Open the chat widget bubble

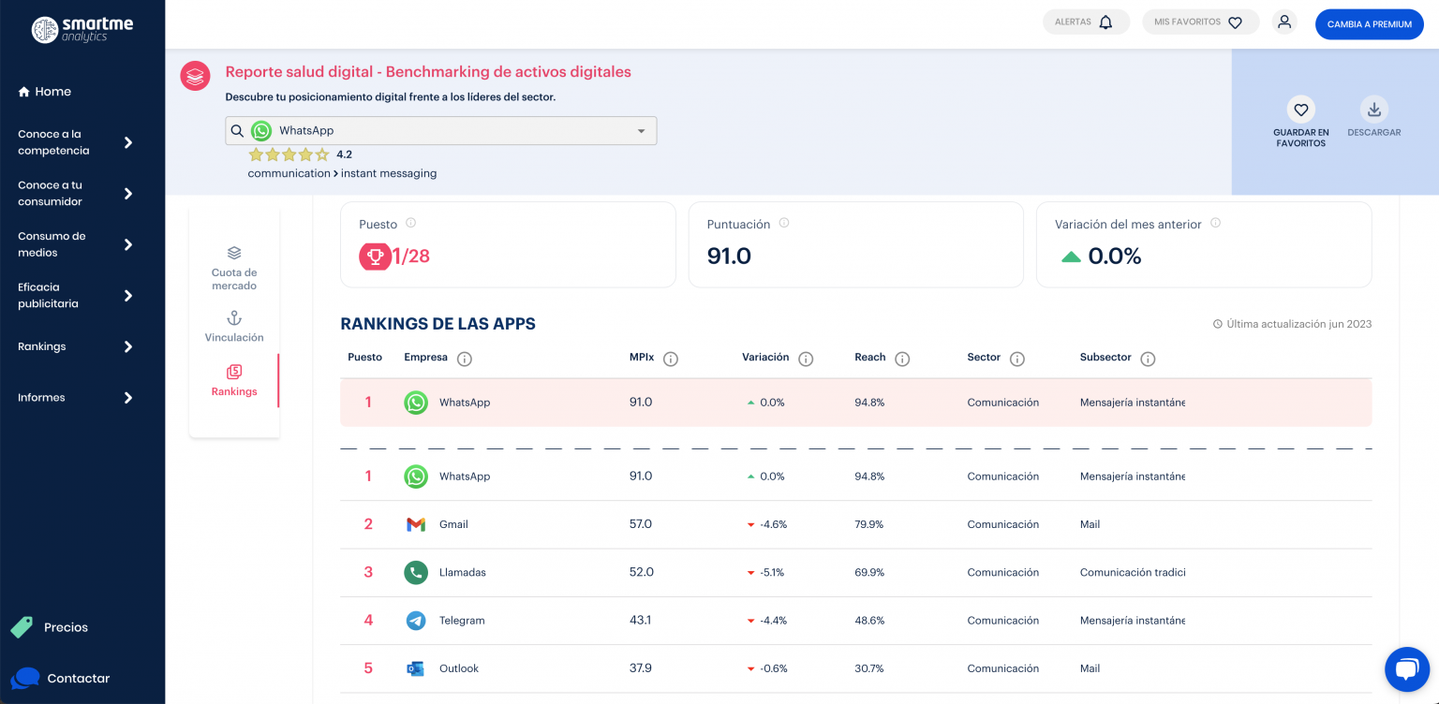point(1407,668)
